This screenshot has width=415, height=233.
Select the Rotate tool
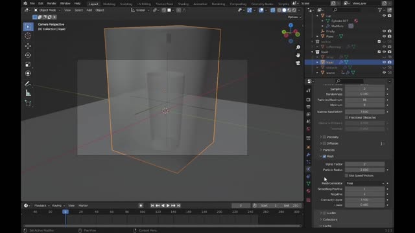(28, 55)
